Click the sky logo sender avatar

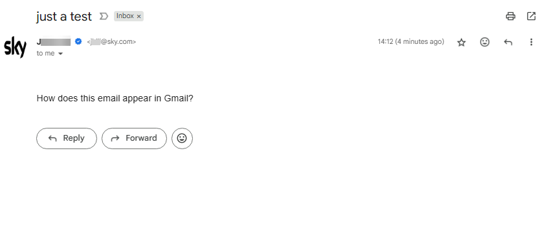pyautogui.click(x=16, y=46)
